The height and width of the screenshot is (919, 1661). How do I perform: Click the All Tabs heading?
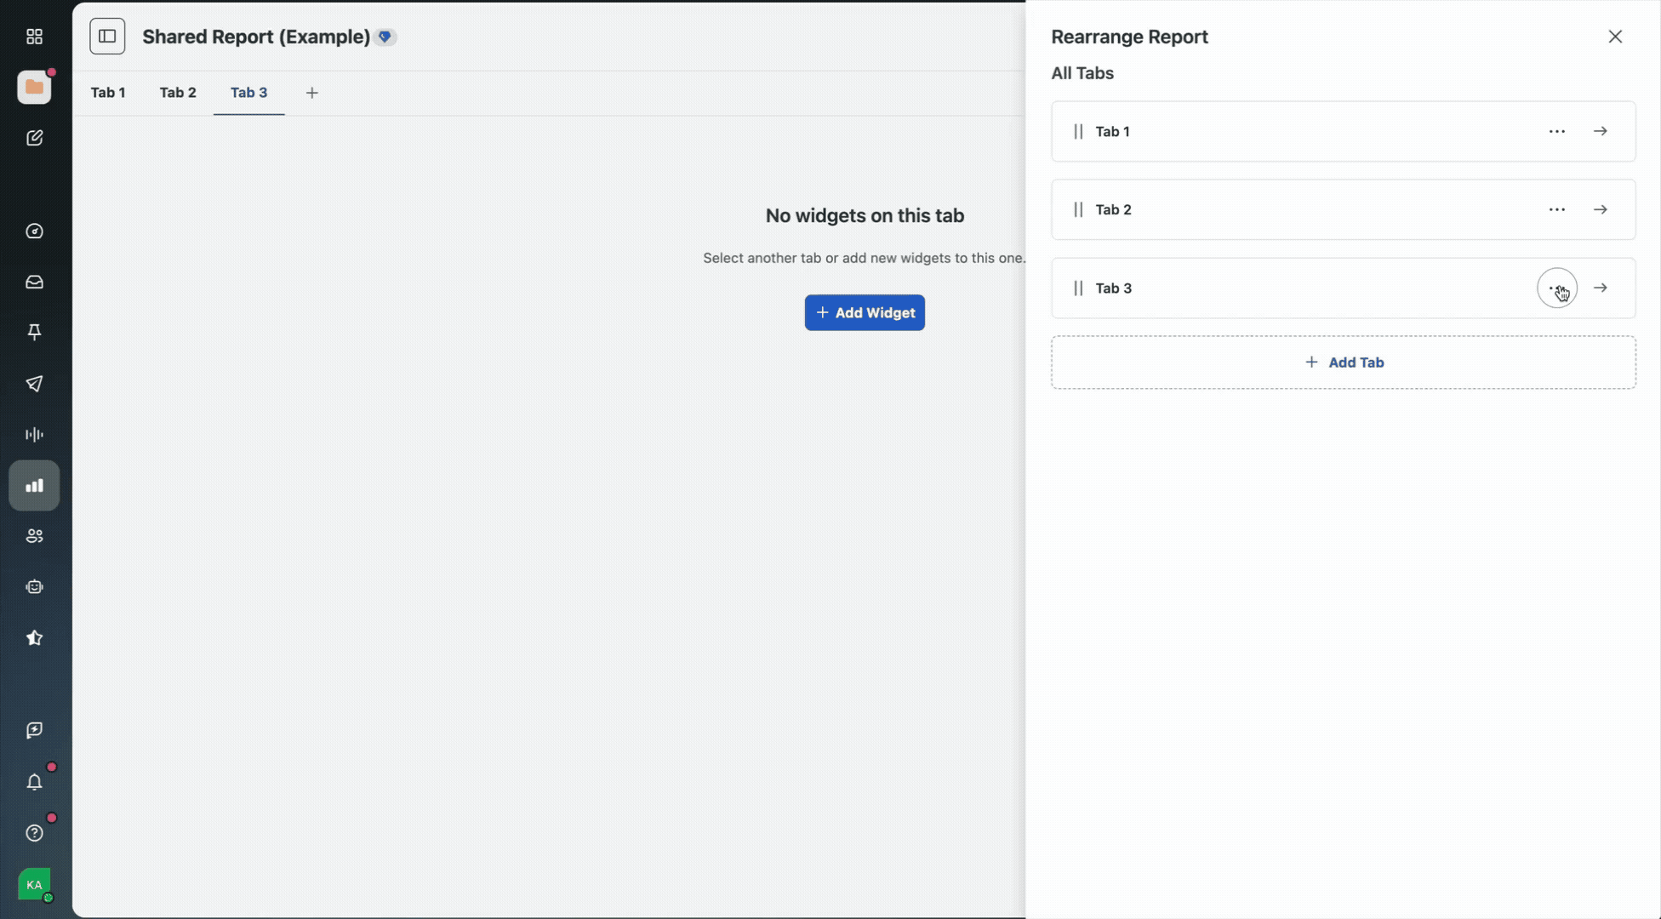point(1082,73)
